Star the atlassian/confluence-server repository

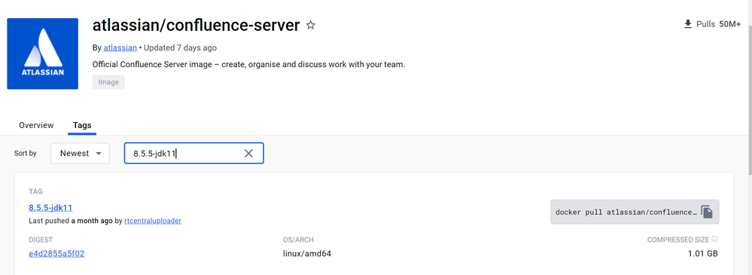tap(311, 26)
